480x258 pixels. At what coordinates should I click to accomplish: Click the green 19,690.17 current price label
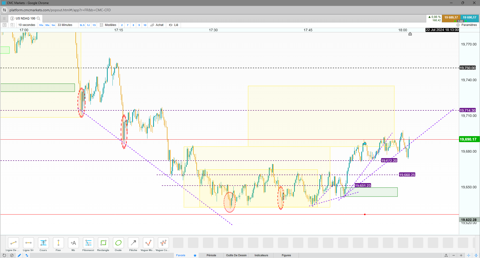click(x=469, y=139)
